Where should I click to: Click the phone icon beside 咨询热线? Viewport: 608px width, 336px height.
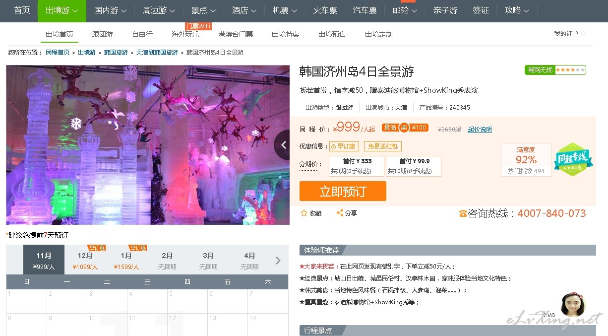pos(463,213)
